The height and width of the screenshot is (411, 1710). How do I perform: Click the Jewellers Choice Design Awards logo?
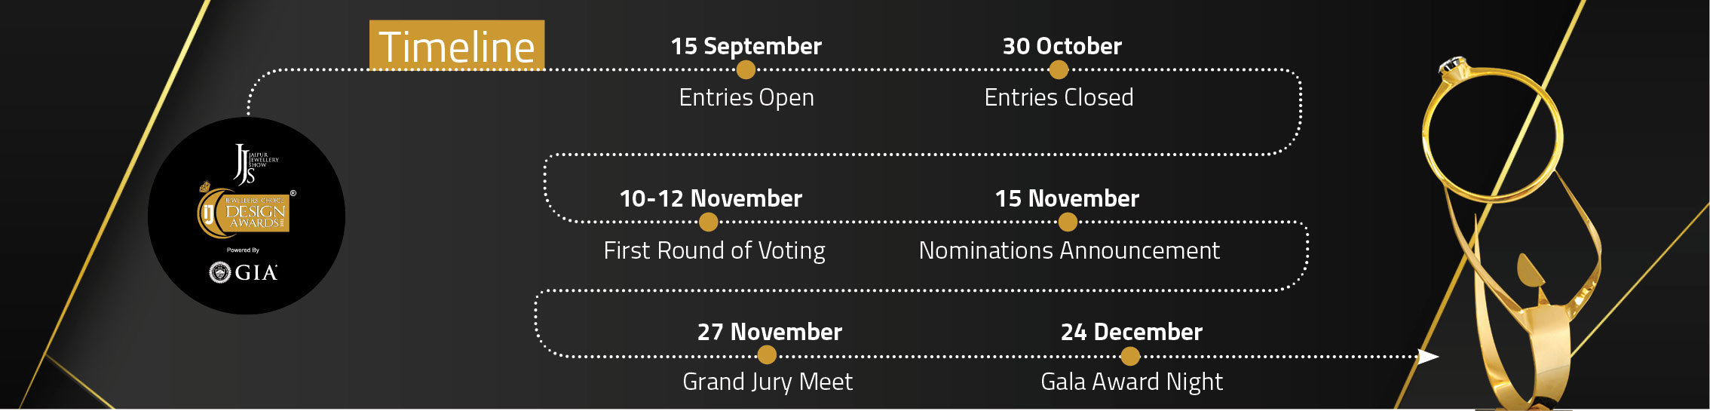[x=244, y=211]
